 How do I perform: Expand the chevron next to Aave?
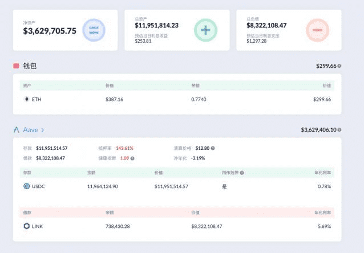tap(42, 130)
